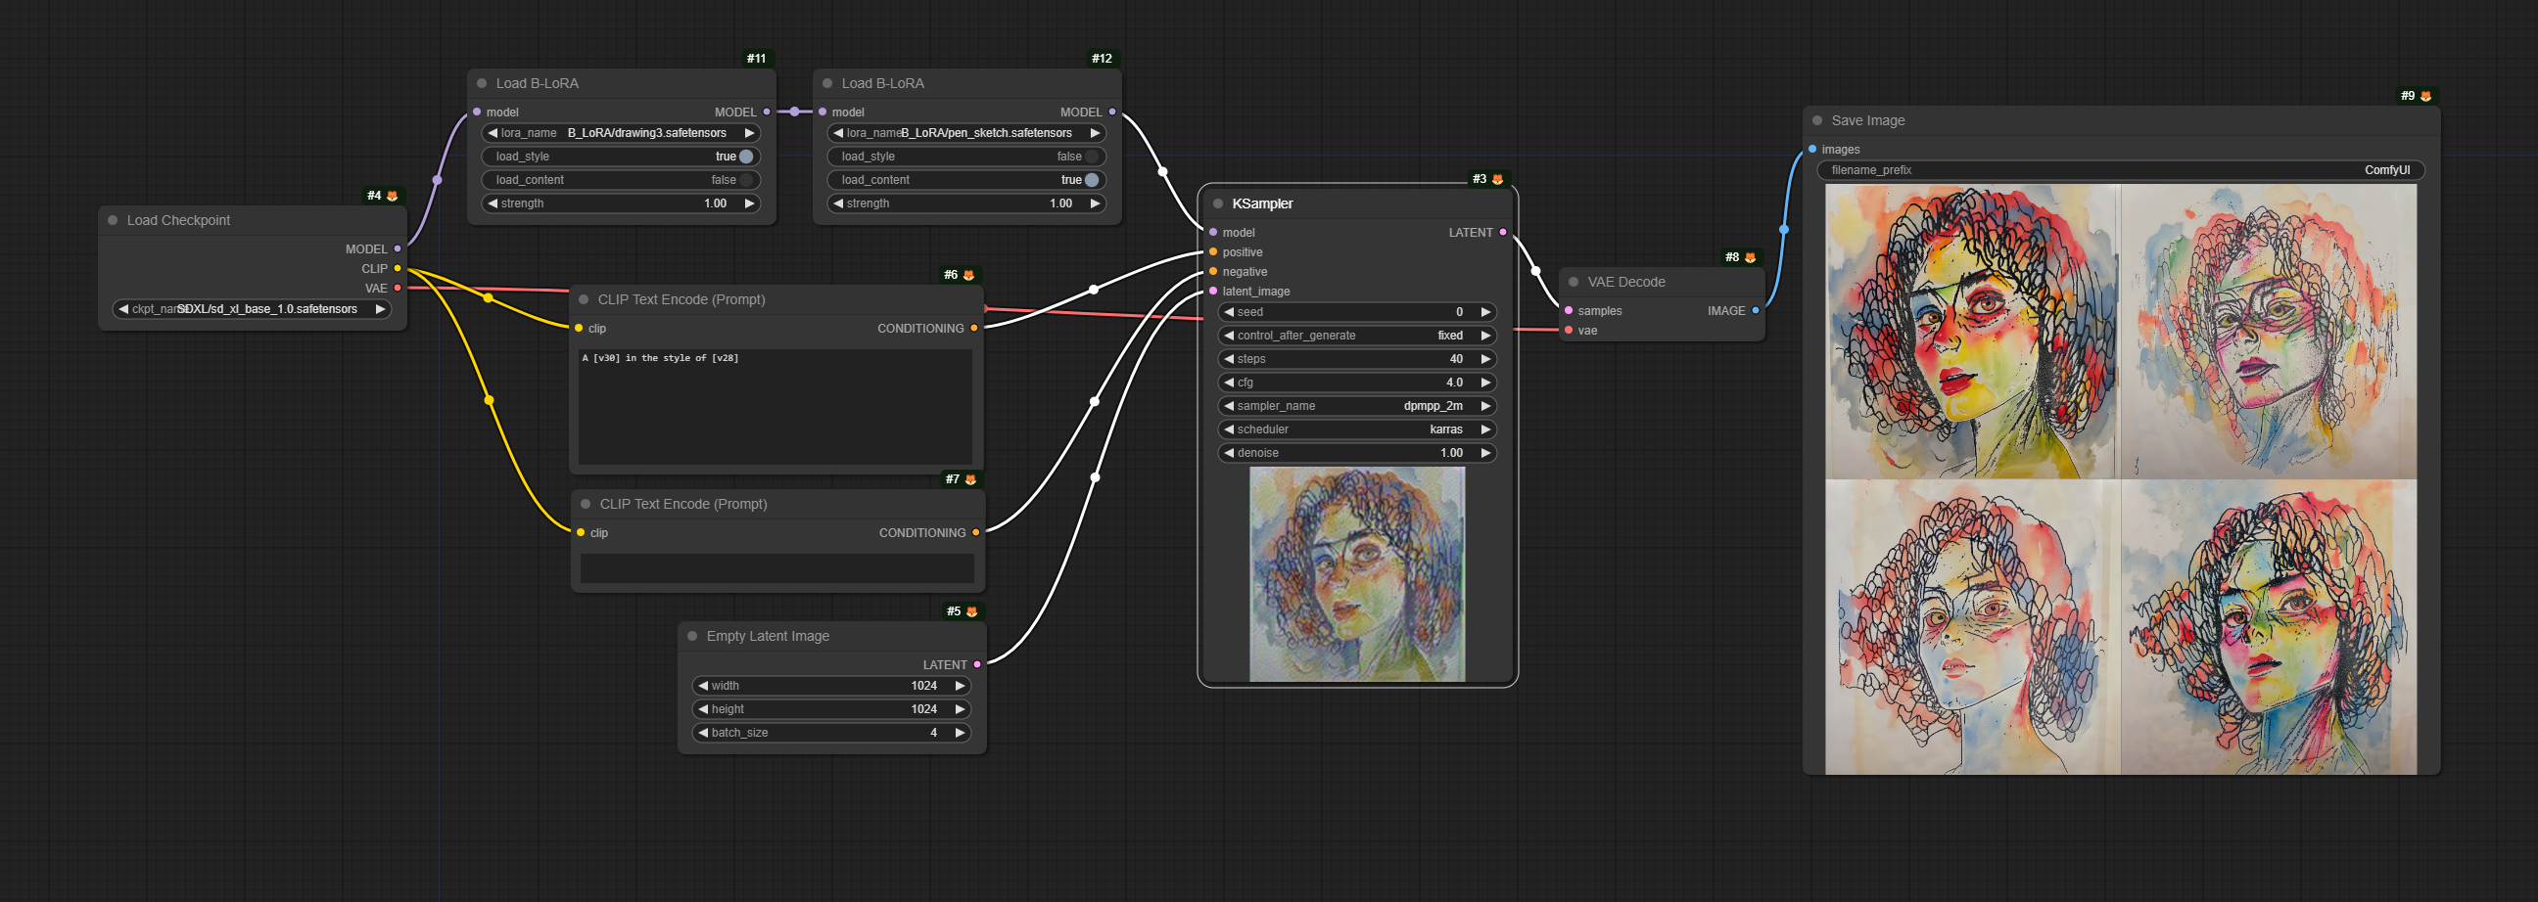
Task: Click the IMAGE output slot on VAE Decode
Action: (x=1755, y=311)
